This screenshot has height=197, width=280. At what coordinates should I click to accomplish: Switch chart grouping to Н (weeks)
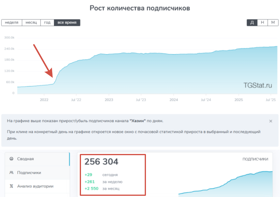pyautogui.click(x=262, y=23)
